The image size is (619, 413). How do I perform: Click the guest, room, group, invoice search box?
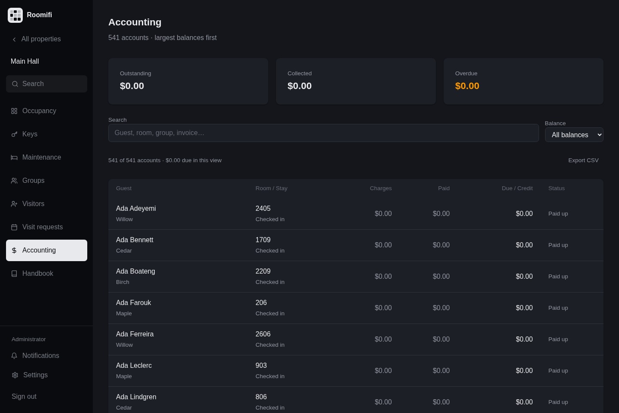(x=323, y=133)
